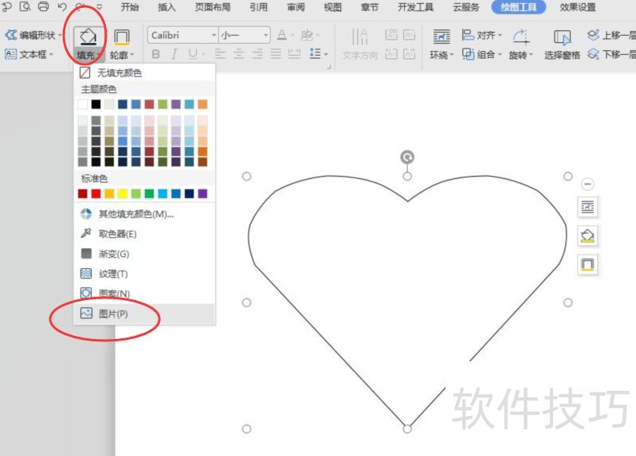Choose 无填充颜色 (No Fill)
Image resolution: width=636 pixels, height=456 pixels.
pyautogui.click(x=144, y=73)
